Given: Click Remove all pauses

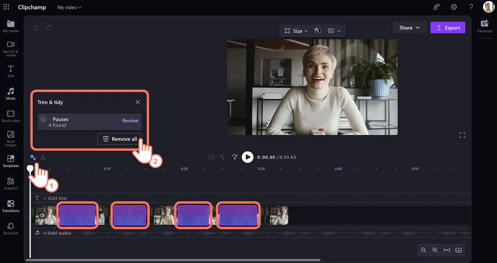Looking at the screenshot, I should 120,139.
